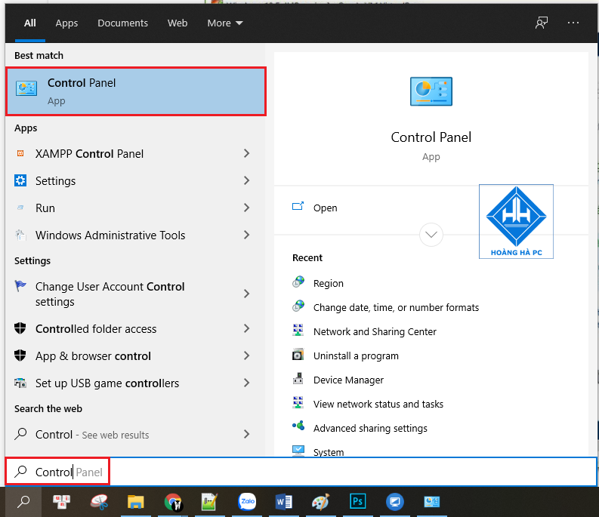Open Network and Sharing Center text link

click(375, 331)
